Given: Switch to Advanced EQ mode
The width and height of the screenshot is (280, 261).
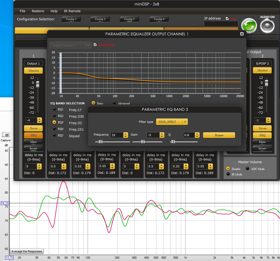Looking at the screenshot, I should [114, 103].
